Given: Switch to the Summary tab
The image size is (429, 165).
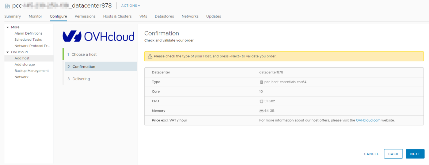Looking at the screenshot, I should (x=13, y=17).
